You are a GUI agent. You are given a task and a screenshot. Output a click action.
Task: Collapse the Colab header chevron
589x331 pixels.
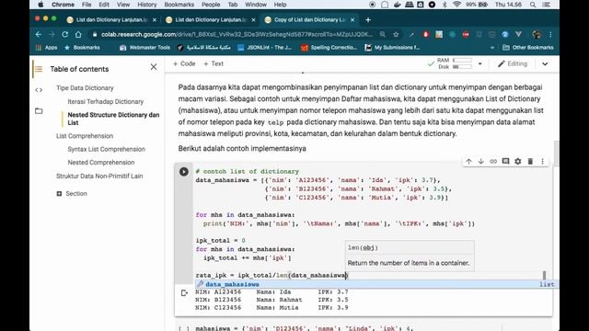click(x=545, y=63)
